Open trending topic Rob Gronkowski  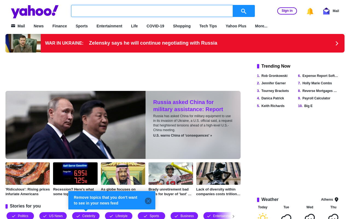(274, 76)
